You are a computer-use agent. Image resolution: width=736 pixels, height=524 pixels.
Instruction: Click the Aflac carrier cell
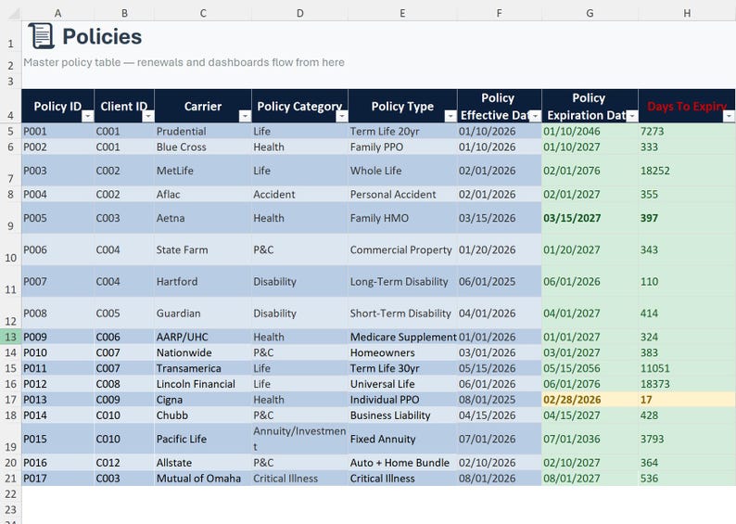[x=203, y=194]
